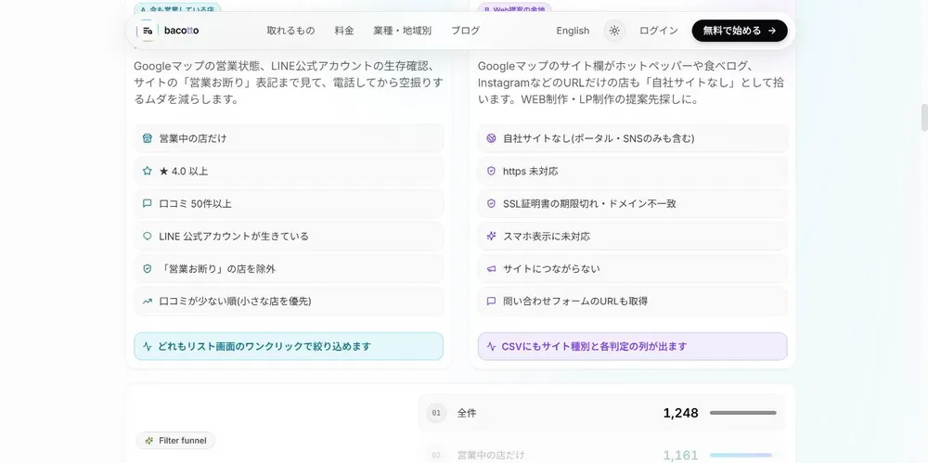Click the 1,161 progress bar

[x=742, y=456]
